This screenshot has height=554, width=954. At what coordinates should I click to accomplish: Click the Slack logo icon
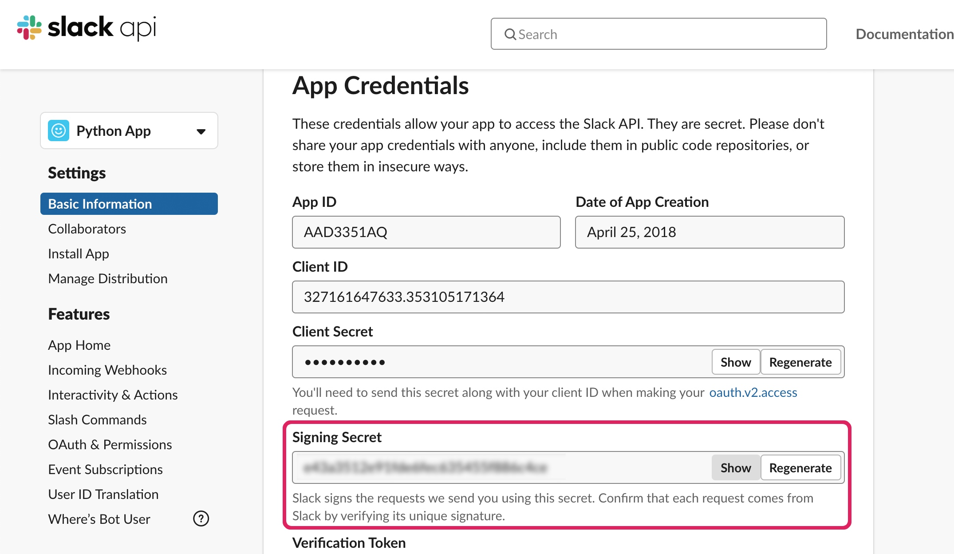pos(29,28)
